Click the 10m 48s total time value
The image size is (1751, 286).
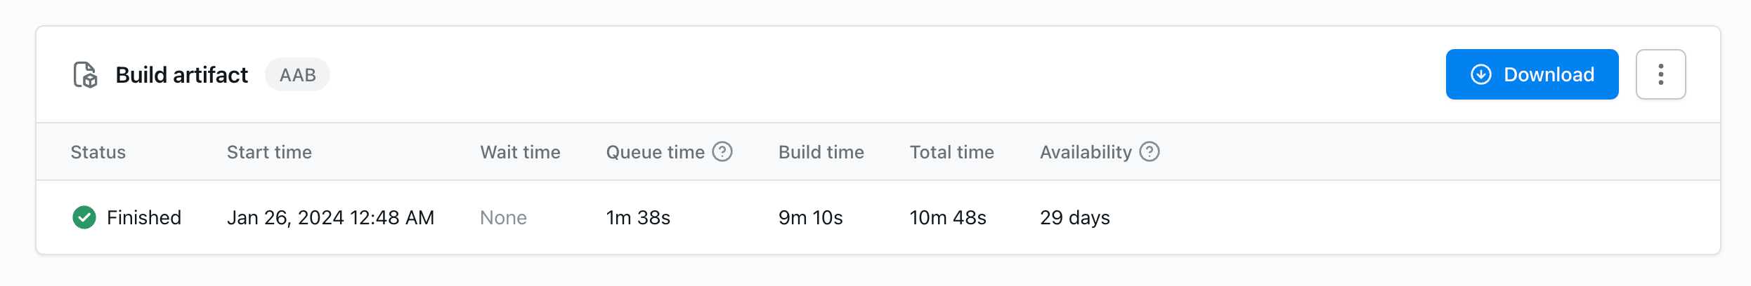(x=948, y=217)
